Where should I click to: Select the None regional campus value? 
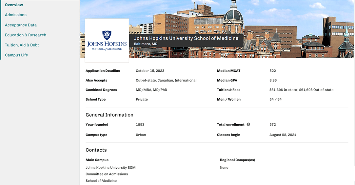(x=224, y=168)
